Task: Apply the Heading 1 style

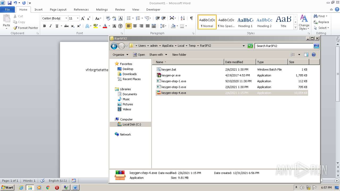Action: pos(245,22)
